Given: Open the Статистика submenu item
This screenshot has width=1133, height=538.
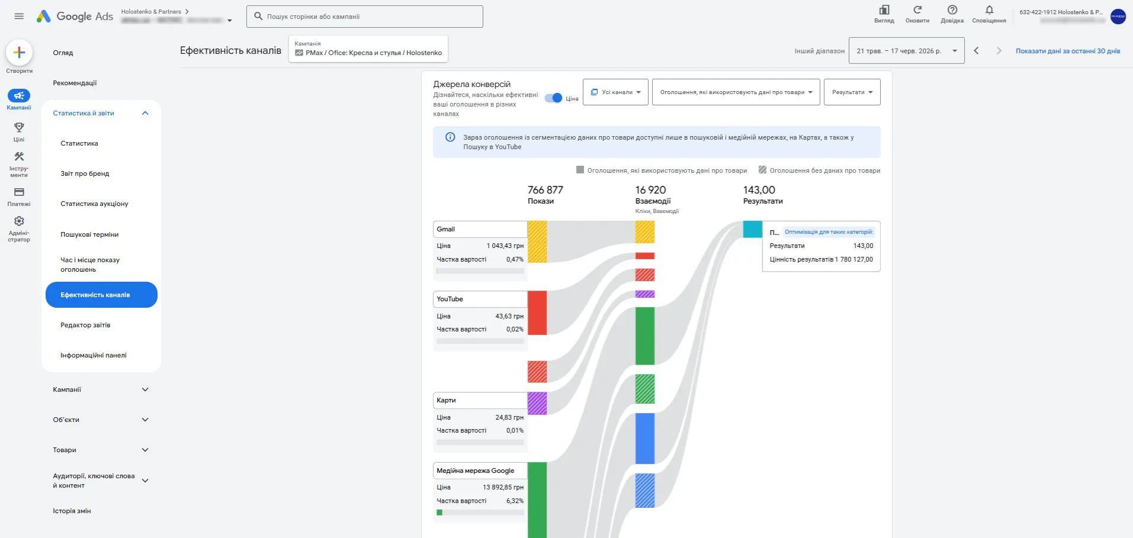Looking at the screenshot, I should [79, 143].
